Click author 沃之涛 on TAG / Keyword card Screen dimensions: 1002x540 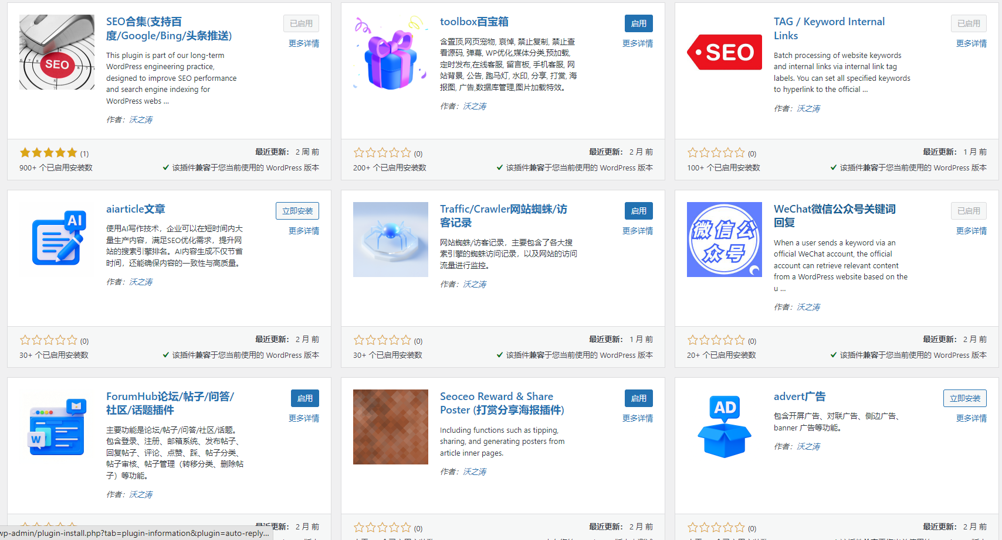808,108
